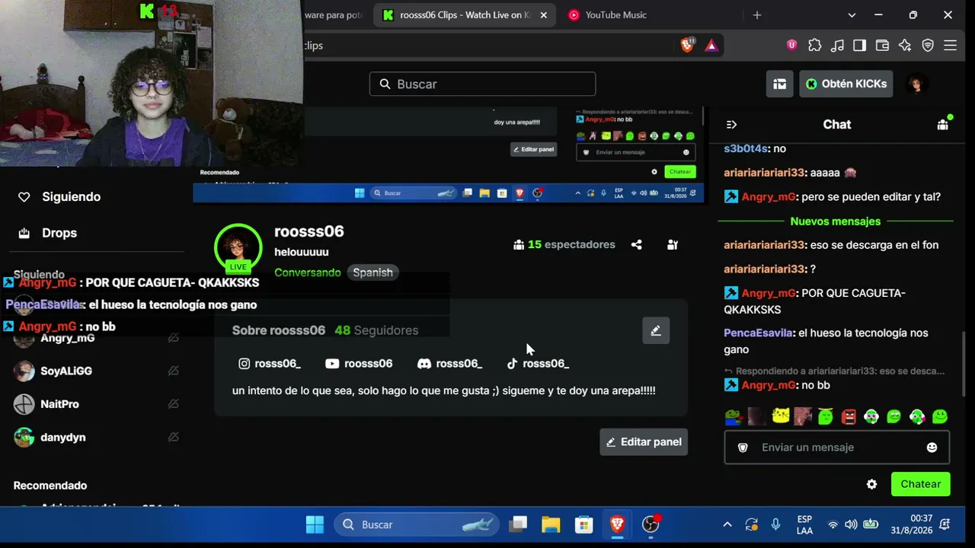This screenshot has height=548, width=975.
Task: Click the icon right of share
Action: pos(672,244)
